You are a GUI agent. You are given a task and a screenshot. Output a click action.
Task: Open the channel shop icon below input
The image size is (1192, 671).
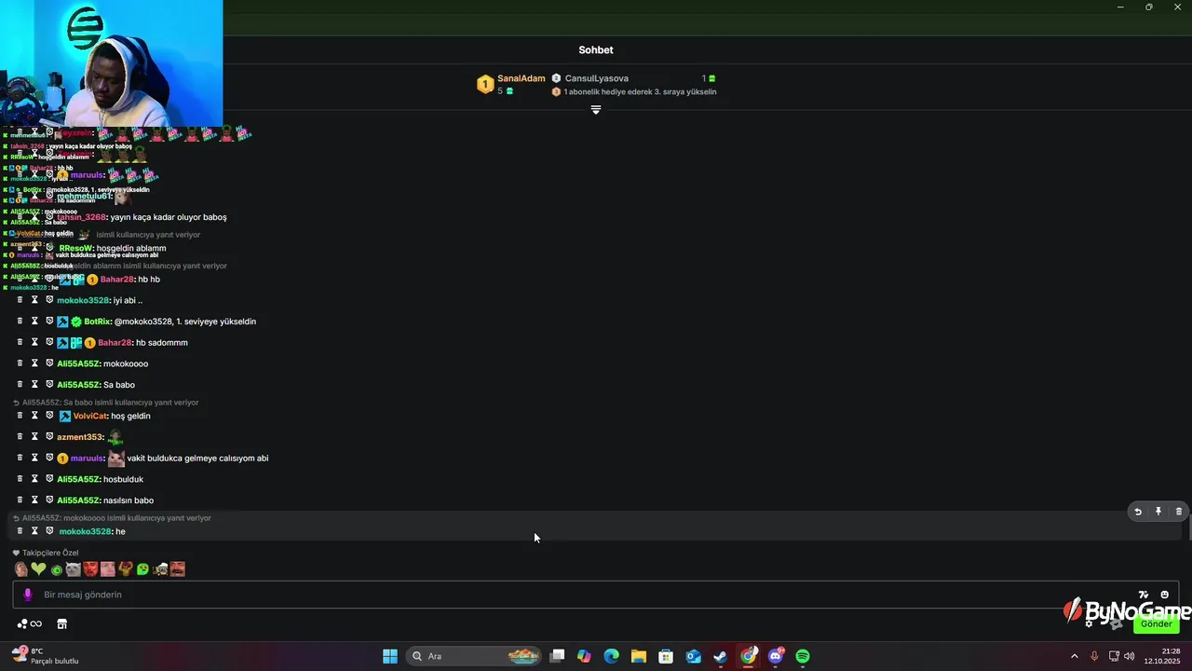click(x=62, y=623)
